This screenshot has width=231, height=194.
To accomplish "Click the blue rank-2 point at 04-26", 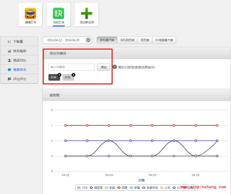I will coord(152,141).
